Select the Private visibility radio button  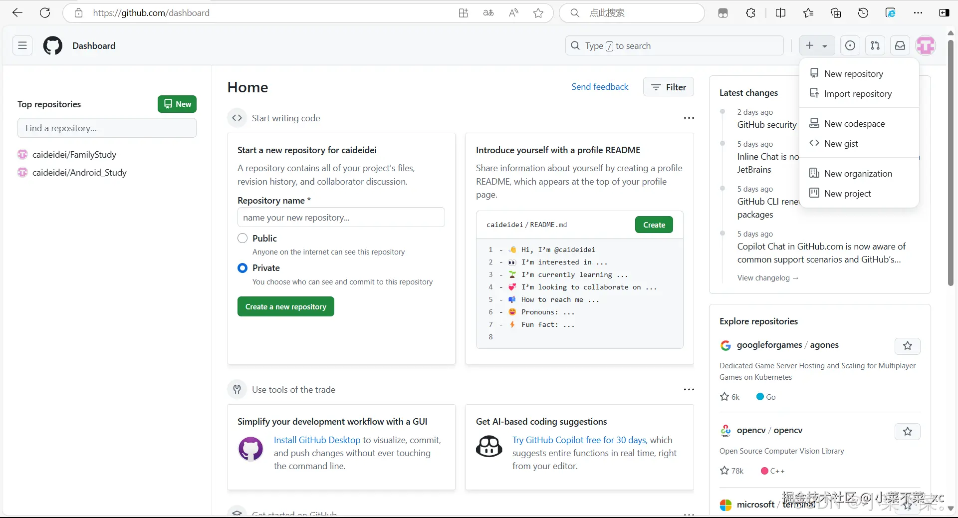[242, 268]
